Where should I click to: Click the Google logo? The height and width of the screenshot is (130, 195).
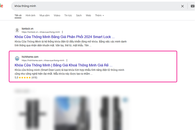tap(1, 6)
